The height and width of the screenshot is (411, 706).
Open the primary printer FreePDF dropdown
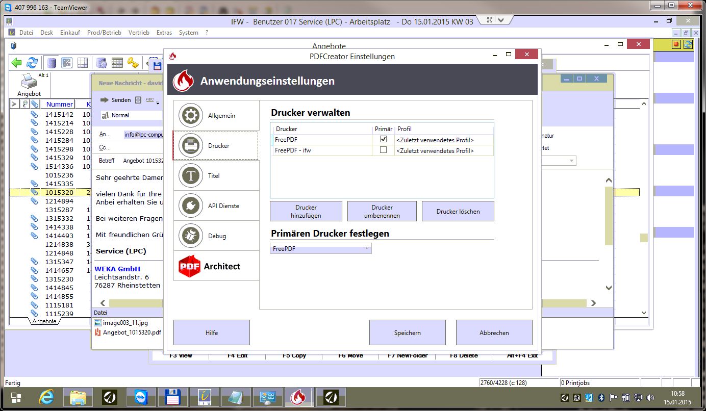(320, 248)
